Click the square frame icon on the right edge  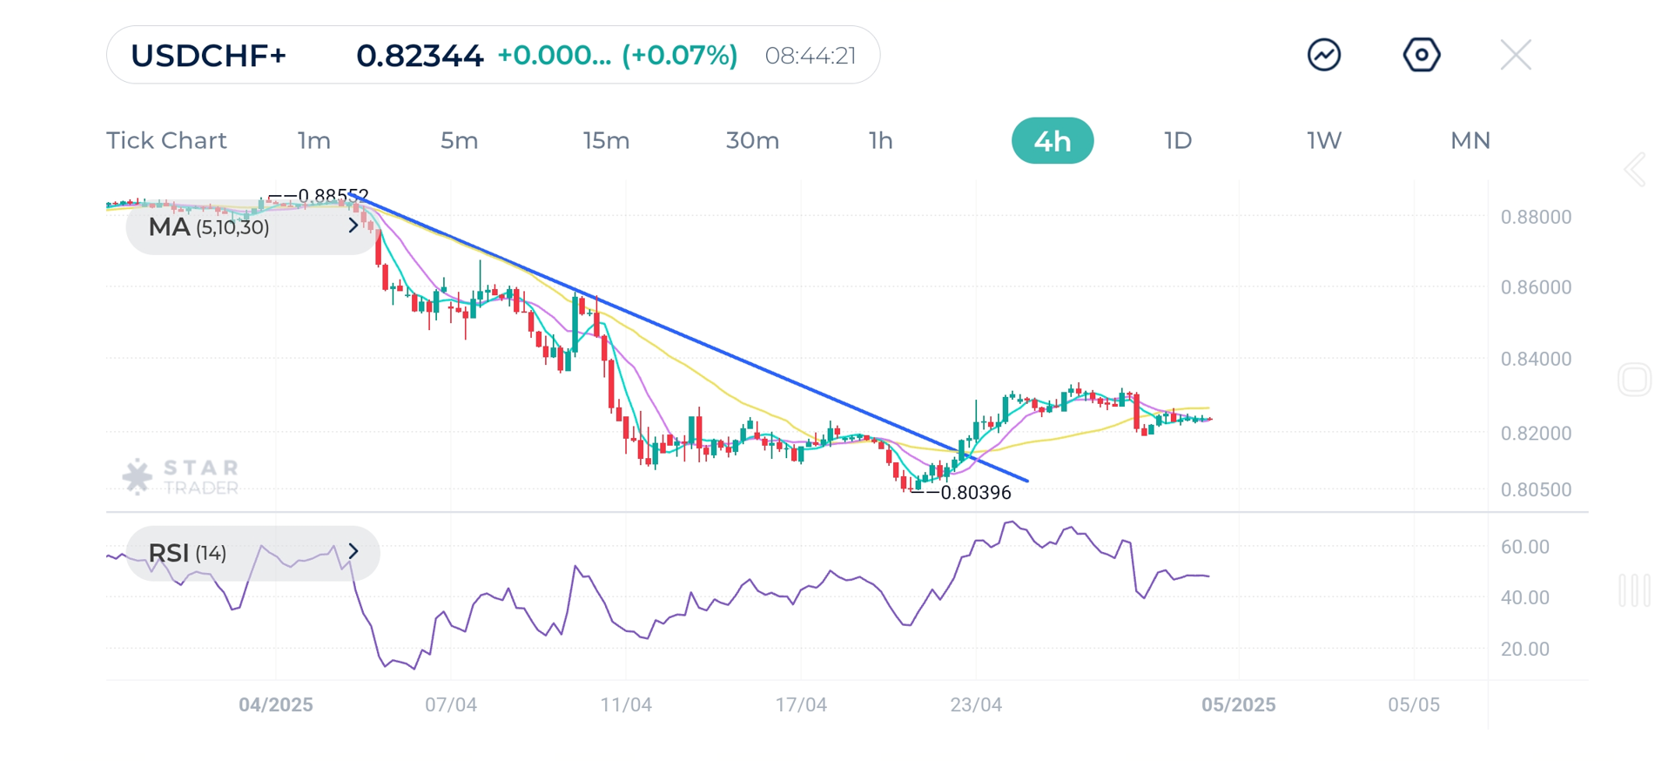point(1635,379)
